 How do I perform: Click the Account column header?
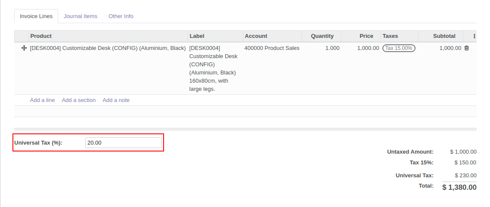(x=256, y=36)
